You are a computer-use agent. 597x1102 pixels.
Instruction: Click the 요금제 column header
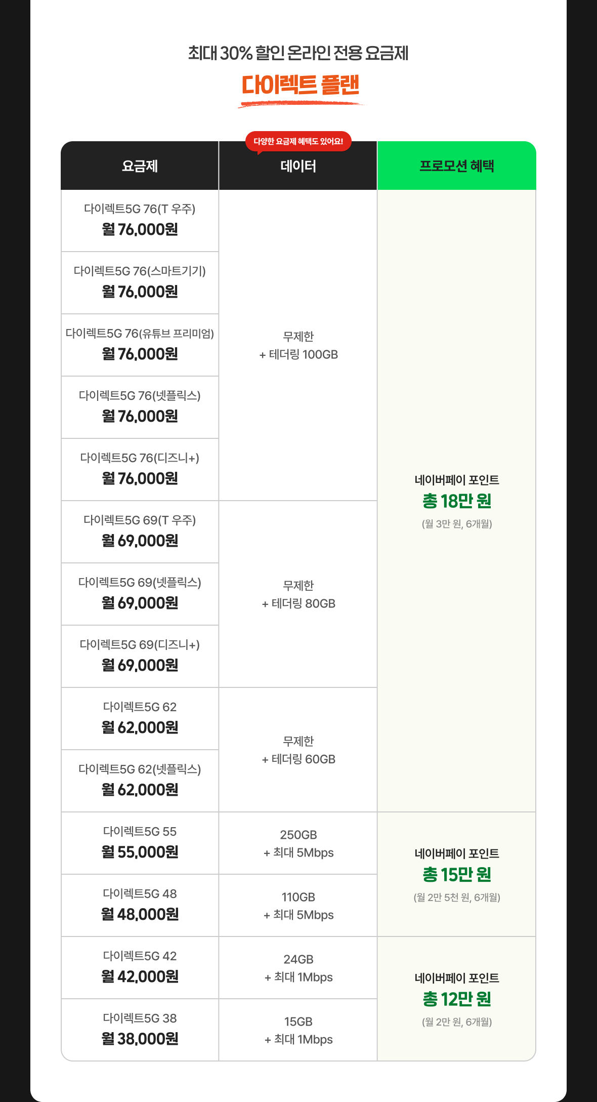(140, 166)
